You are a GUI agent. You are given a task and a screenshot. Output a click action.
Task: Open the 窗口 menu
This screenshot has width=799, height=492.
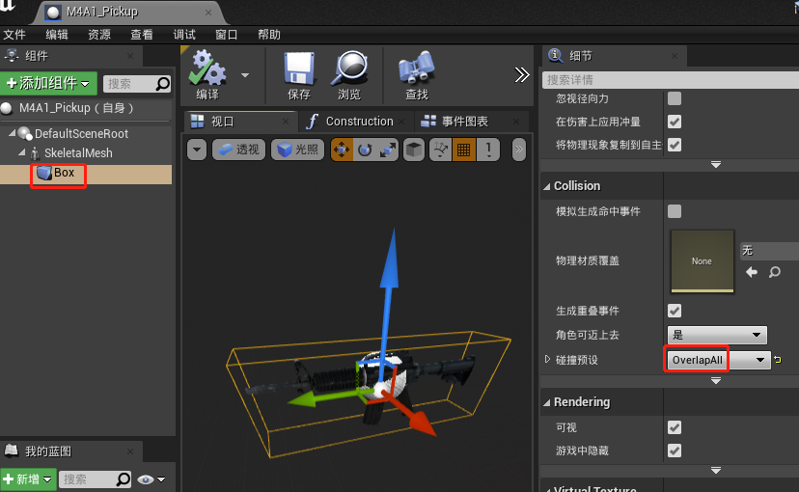pos(226,35)
